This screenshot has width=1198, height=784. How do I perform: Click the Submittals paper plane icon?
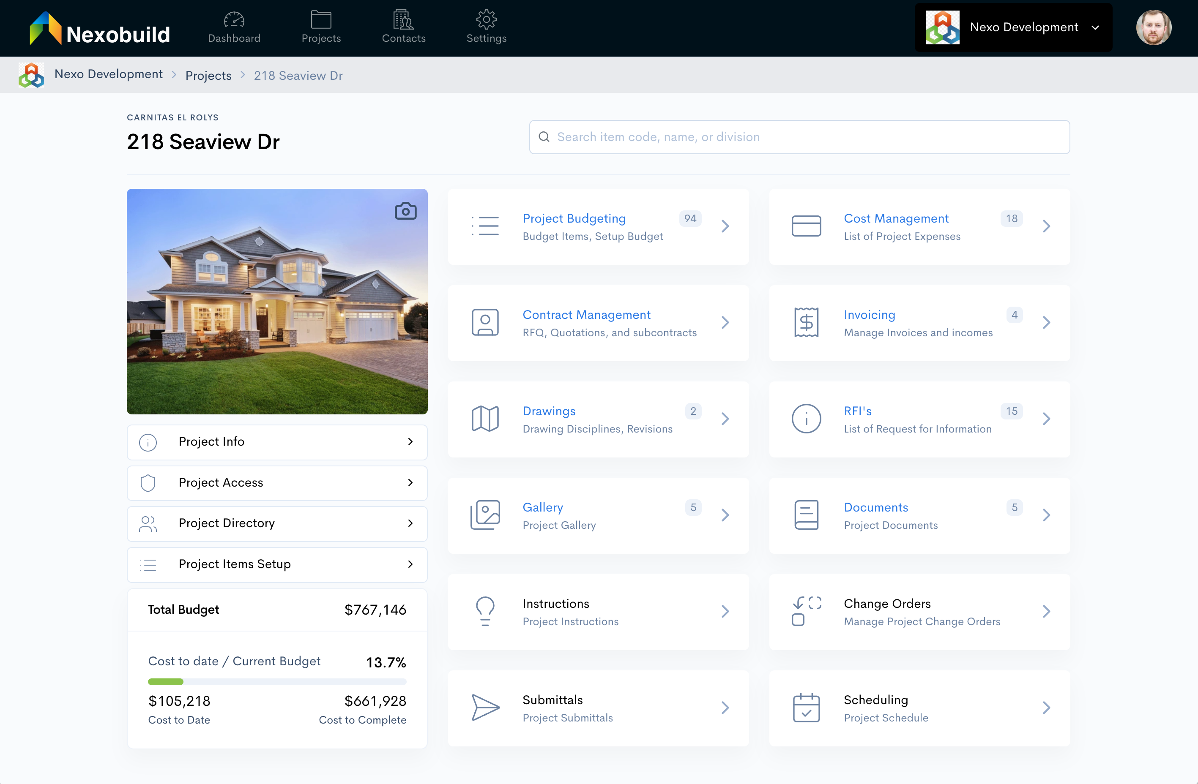pos(485,707)
